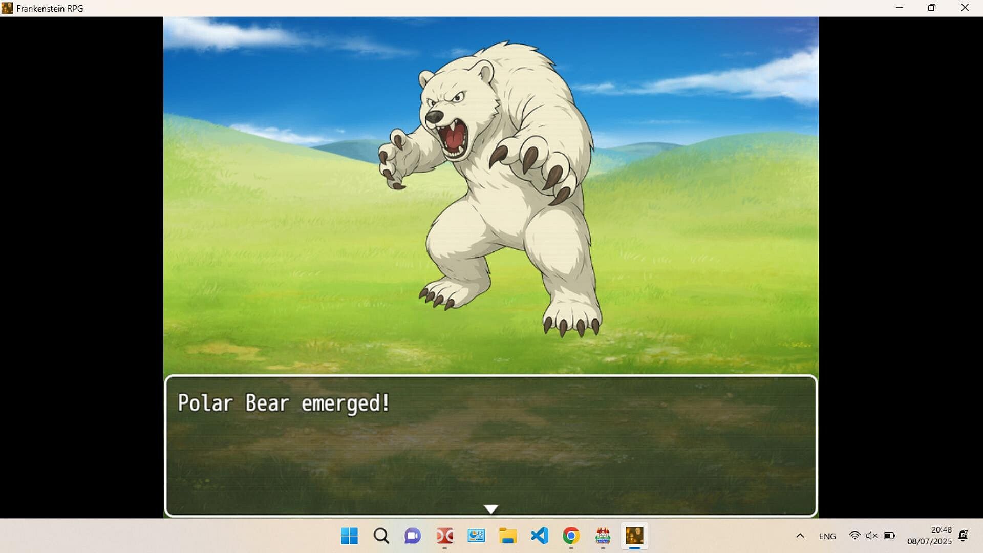Open the RPG Maker castle icon app
This screenshot has width=983, height=553.
pyautogui.click(x=603, y=536)
